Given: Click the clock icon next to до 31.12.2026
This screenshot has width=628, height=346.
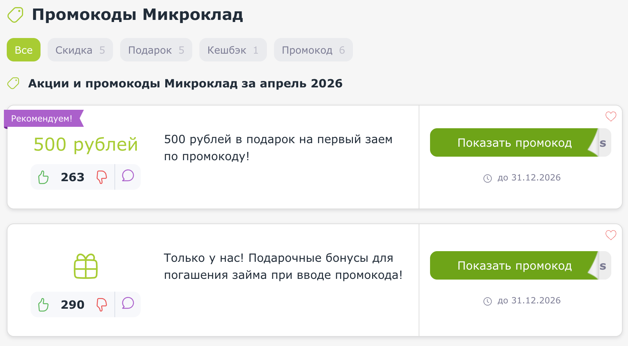Looking at the screenshot, I should [x=488, y=178].
